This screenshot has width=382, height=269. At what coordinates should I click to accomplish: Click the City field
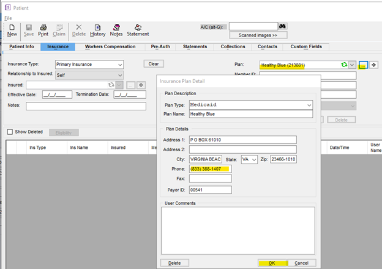pos(206,159)
